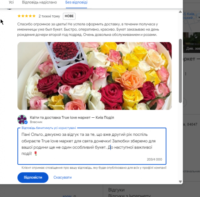Click inside the reply text field
The width and height of the screenshot is (200, 197).
92,146
